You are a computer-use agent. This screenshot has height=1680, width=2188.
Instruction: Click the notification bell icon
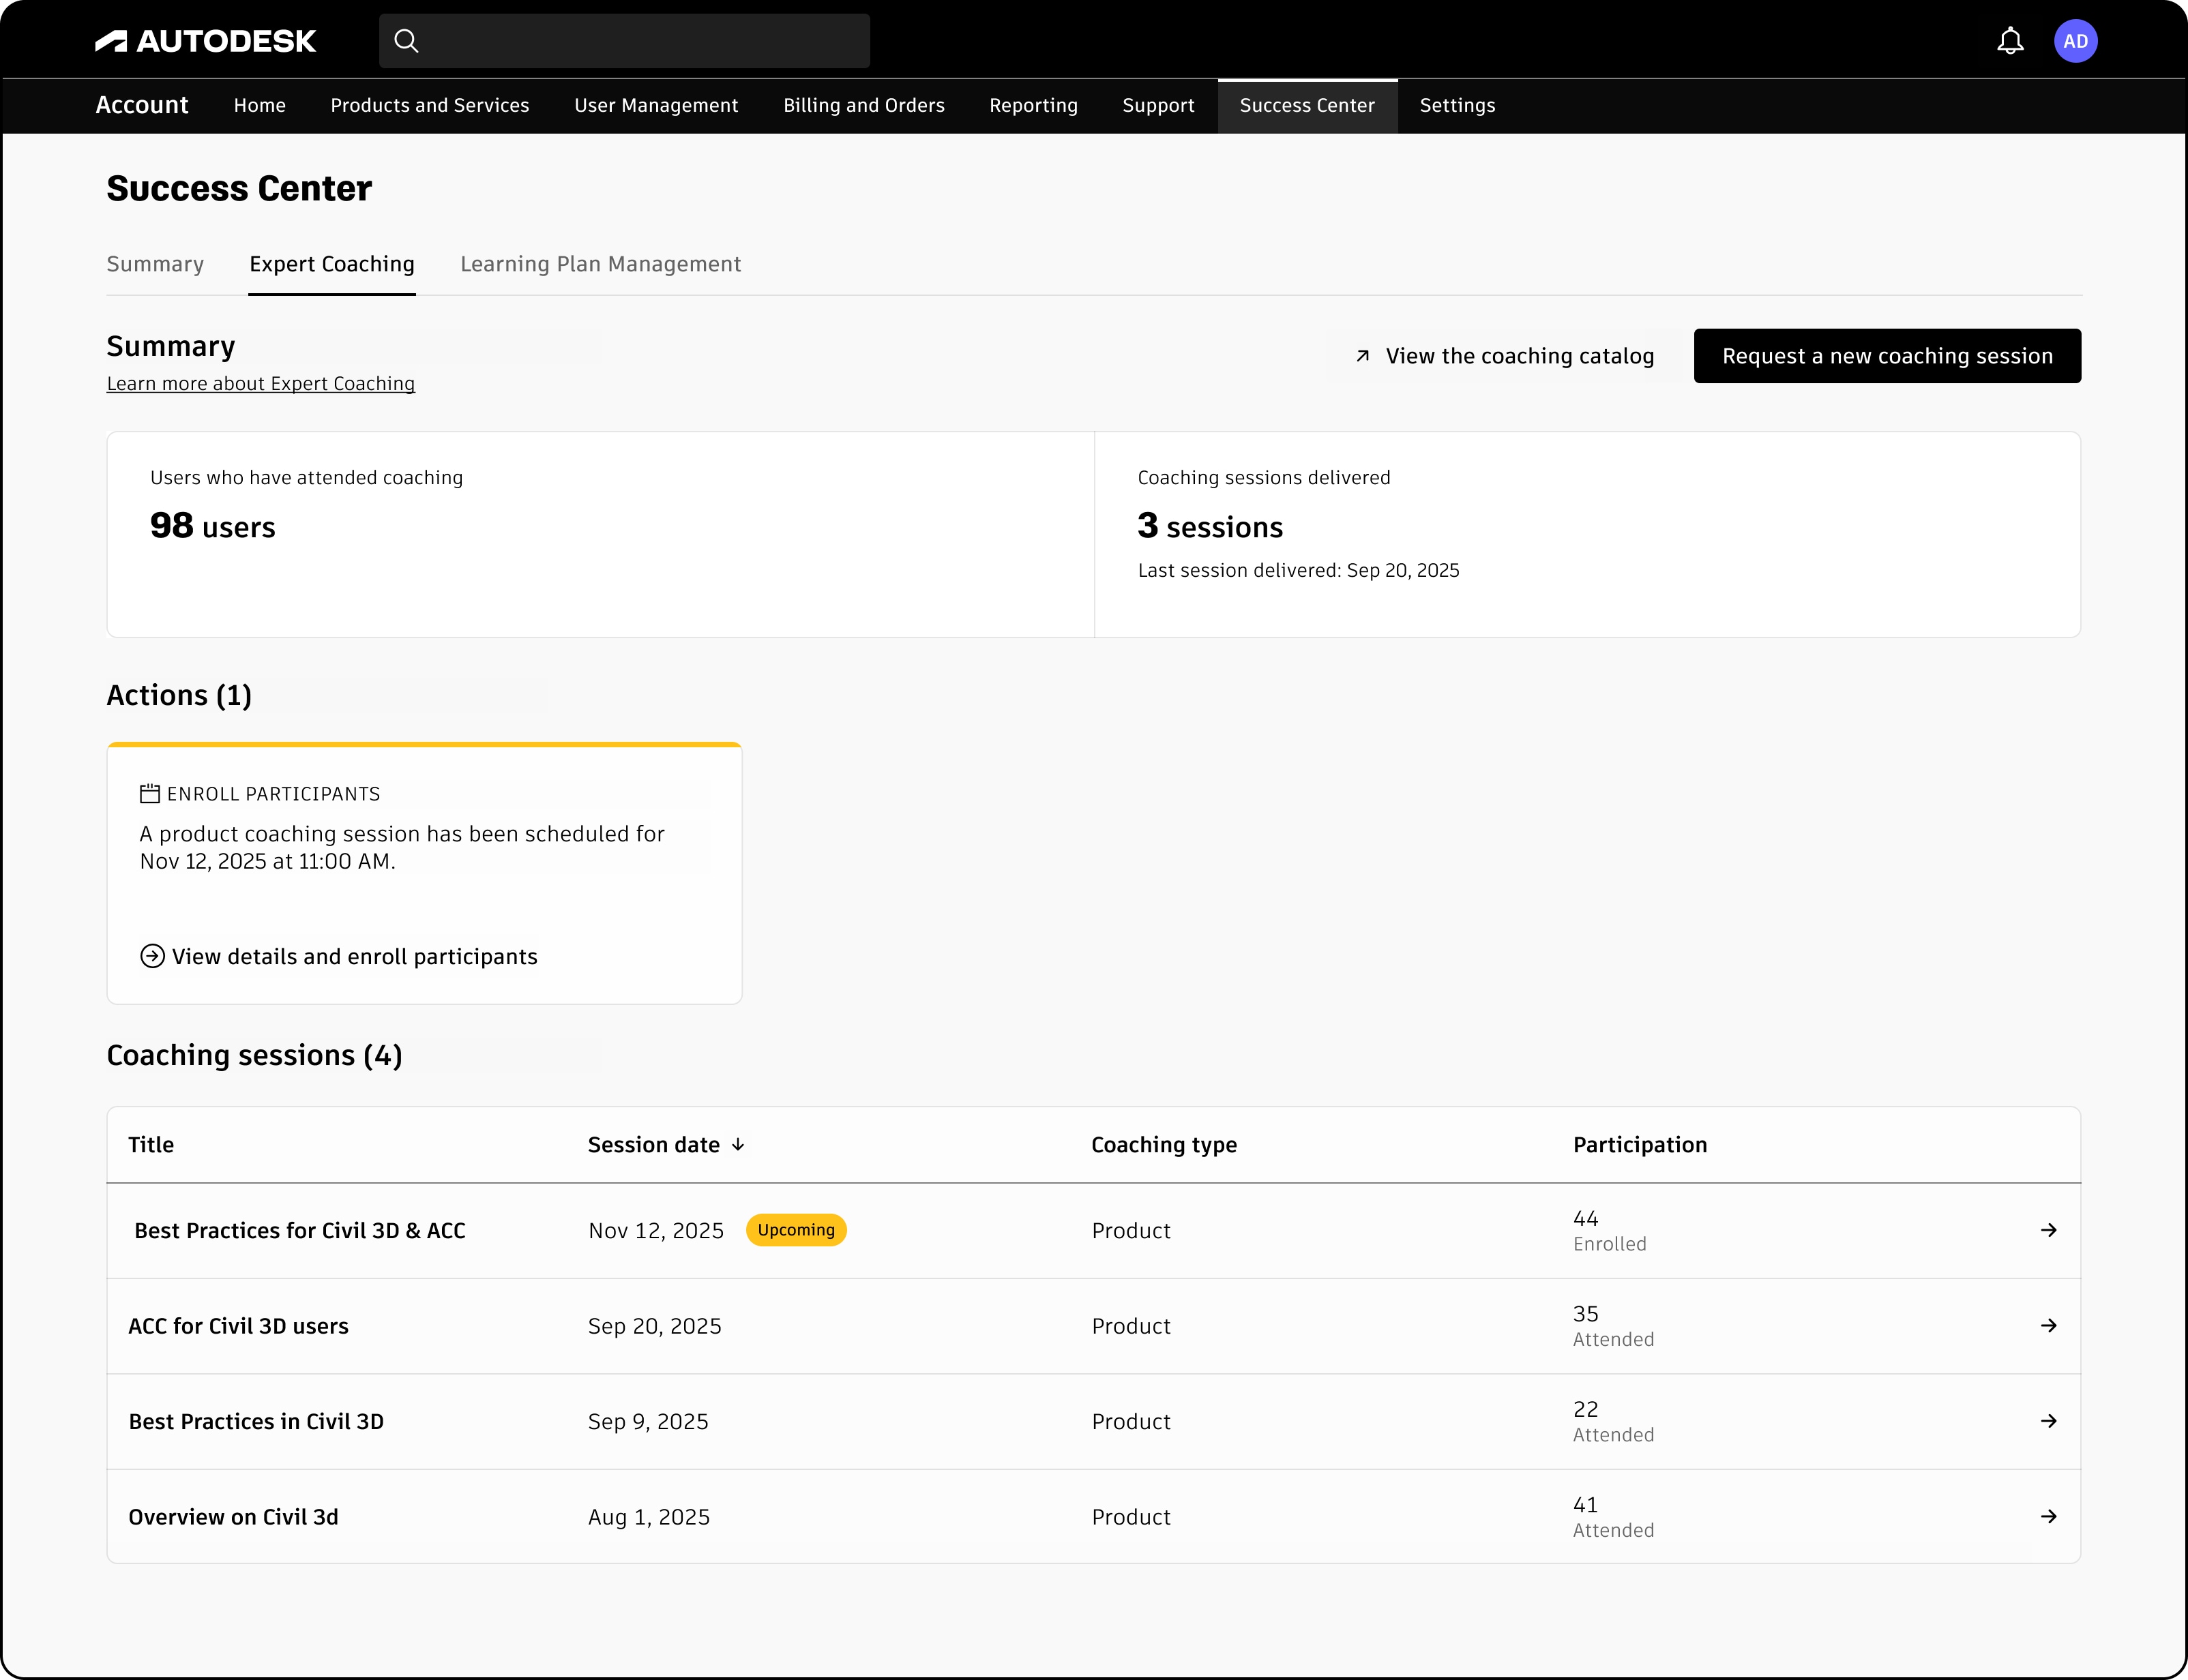click(2010, 41)
